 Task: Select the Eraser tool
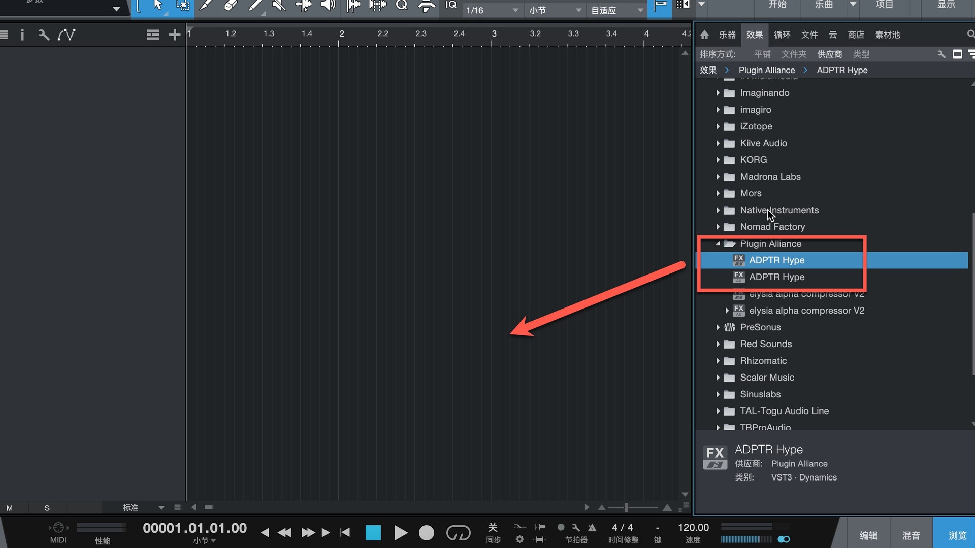tap(231, 5)
